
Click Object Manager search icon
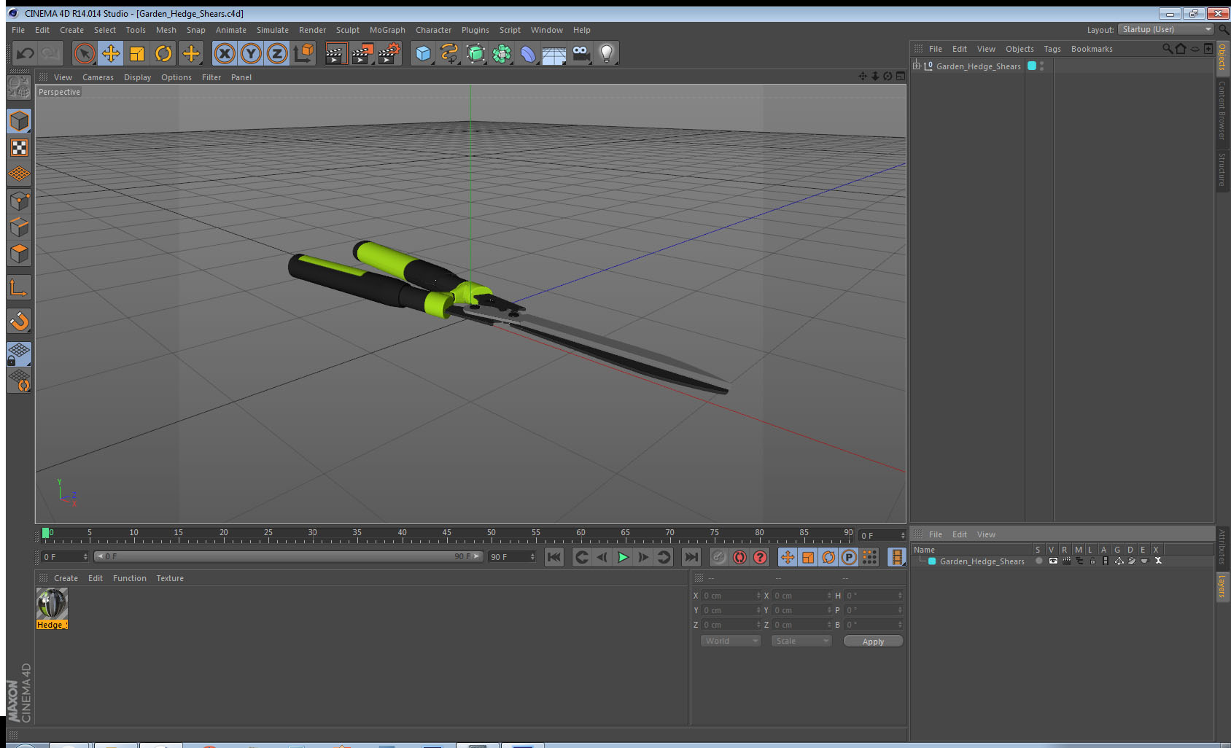tap(1167, 49)
